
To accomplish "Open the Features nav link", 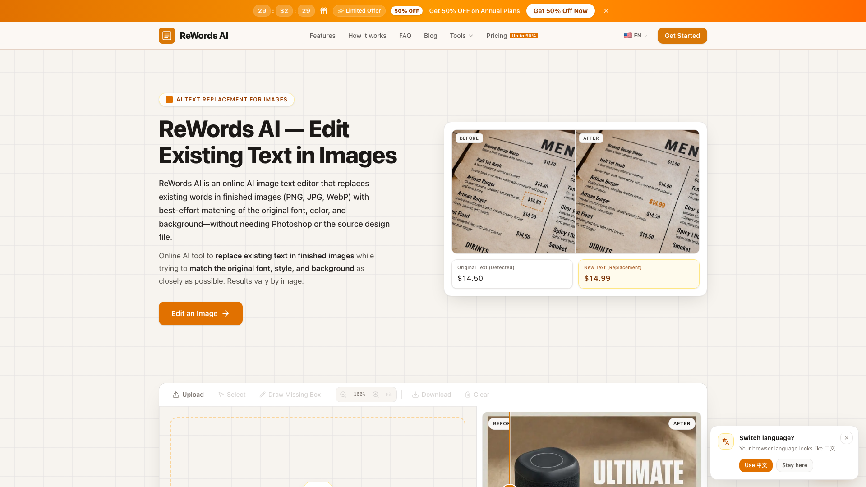I will click(x=322, y=36).
